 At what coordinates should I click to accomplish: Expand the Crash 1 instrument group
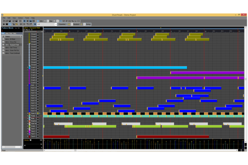click(28, 67)
